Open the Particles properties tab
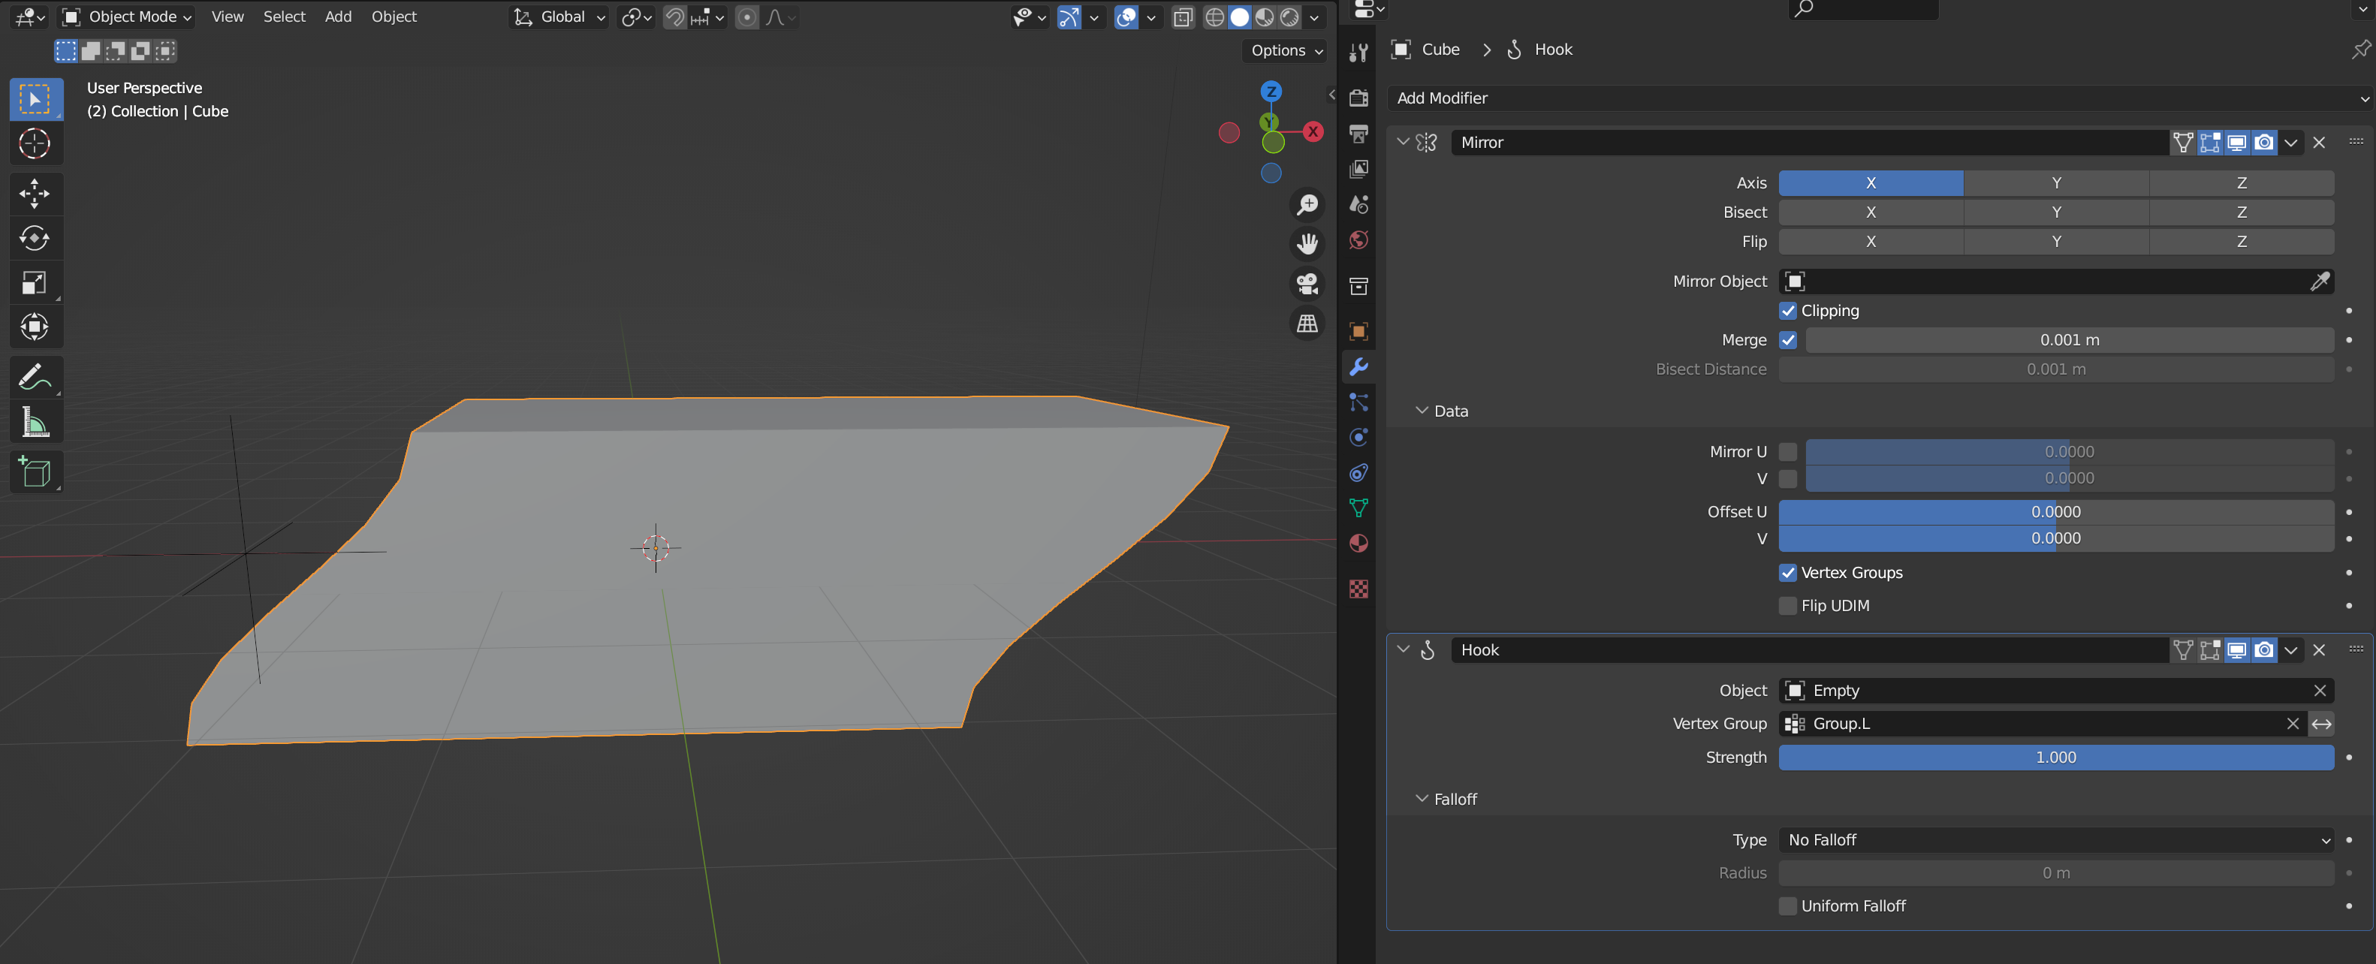Image resolution: width=2376 pixels, height=964 pixels. [x=1358, y=402]
